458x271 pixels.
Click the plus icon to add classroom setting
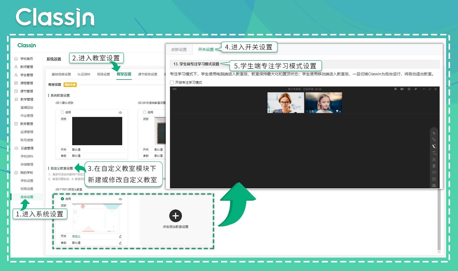pyautogui.click(x=176, y=216)
